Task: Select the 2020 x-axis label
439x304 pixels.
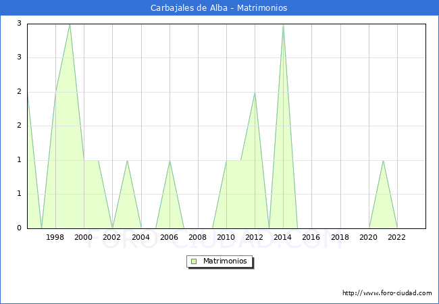Action: [x=369, y=237]
